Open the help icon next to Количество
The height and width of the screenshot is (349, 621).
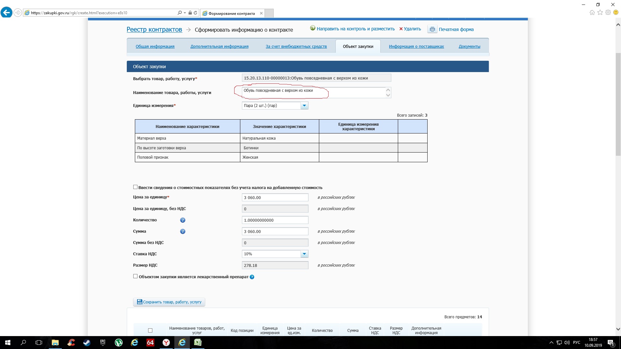click(182, 220)
